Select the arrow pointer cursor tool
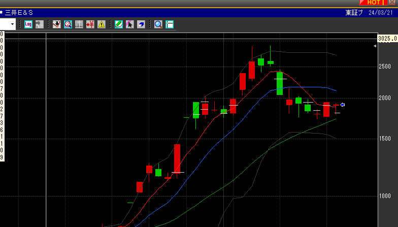 coord(129,24)
